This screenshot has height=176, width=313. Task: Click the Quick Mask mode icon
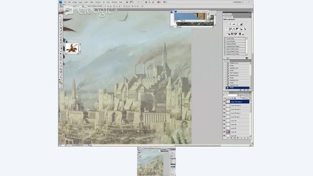click(61, 87)
